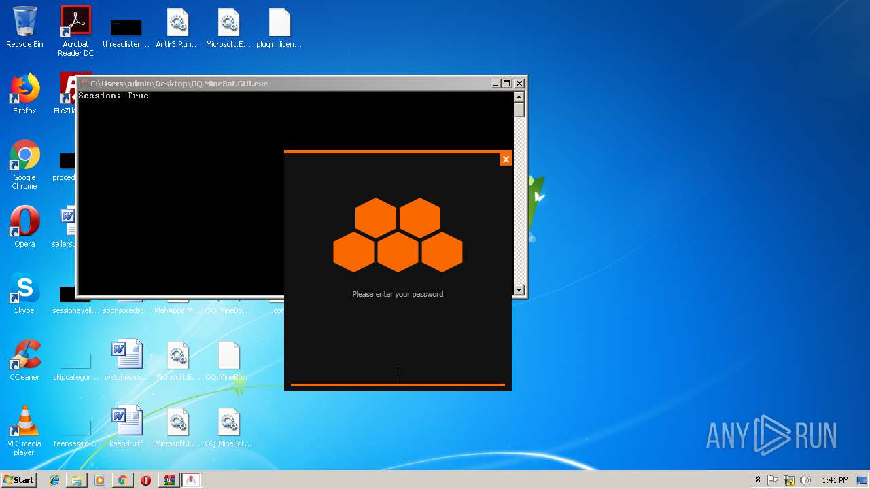Select Skype desktop shortcut
870x489 pixels.
[x=24, y=293]
